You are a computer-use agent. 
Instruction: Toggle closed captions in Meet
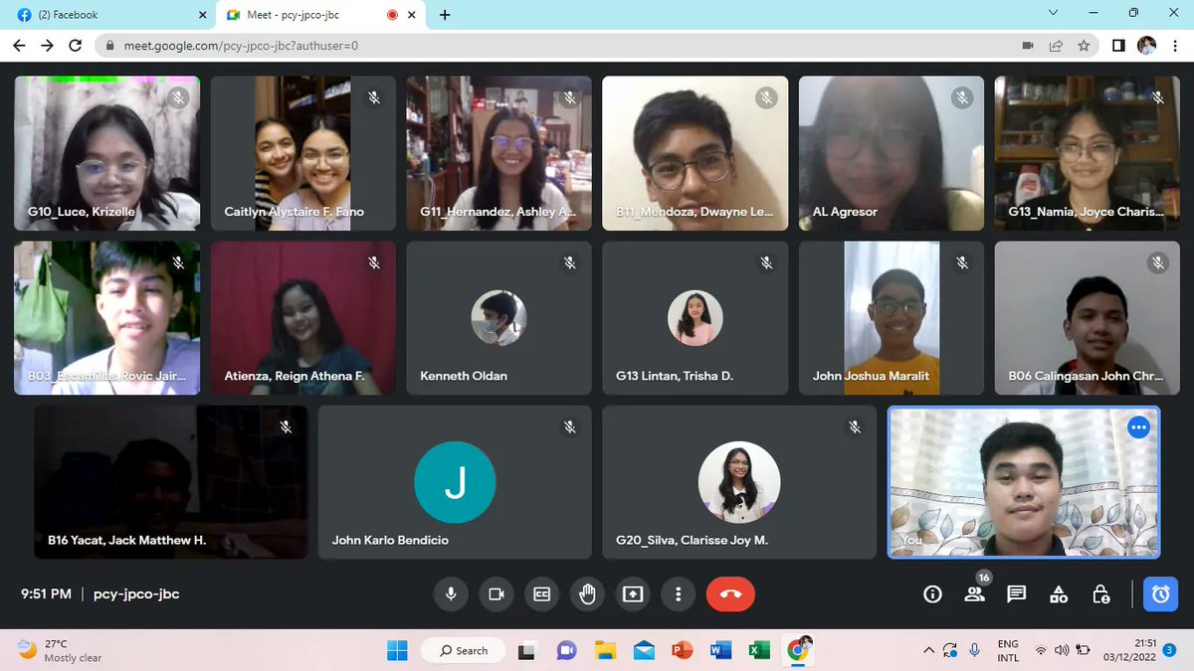tap(541, 594)
